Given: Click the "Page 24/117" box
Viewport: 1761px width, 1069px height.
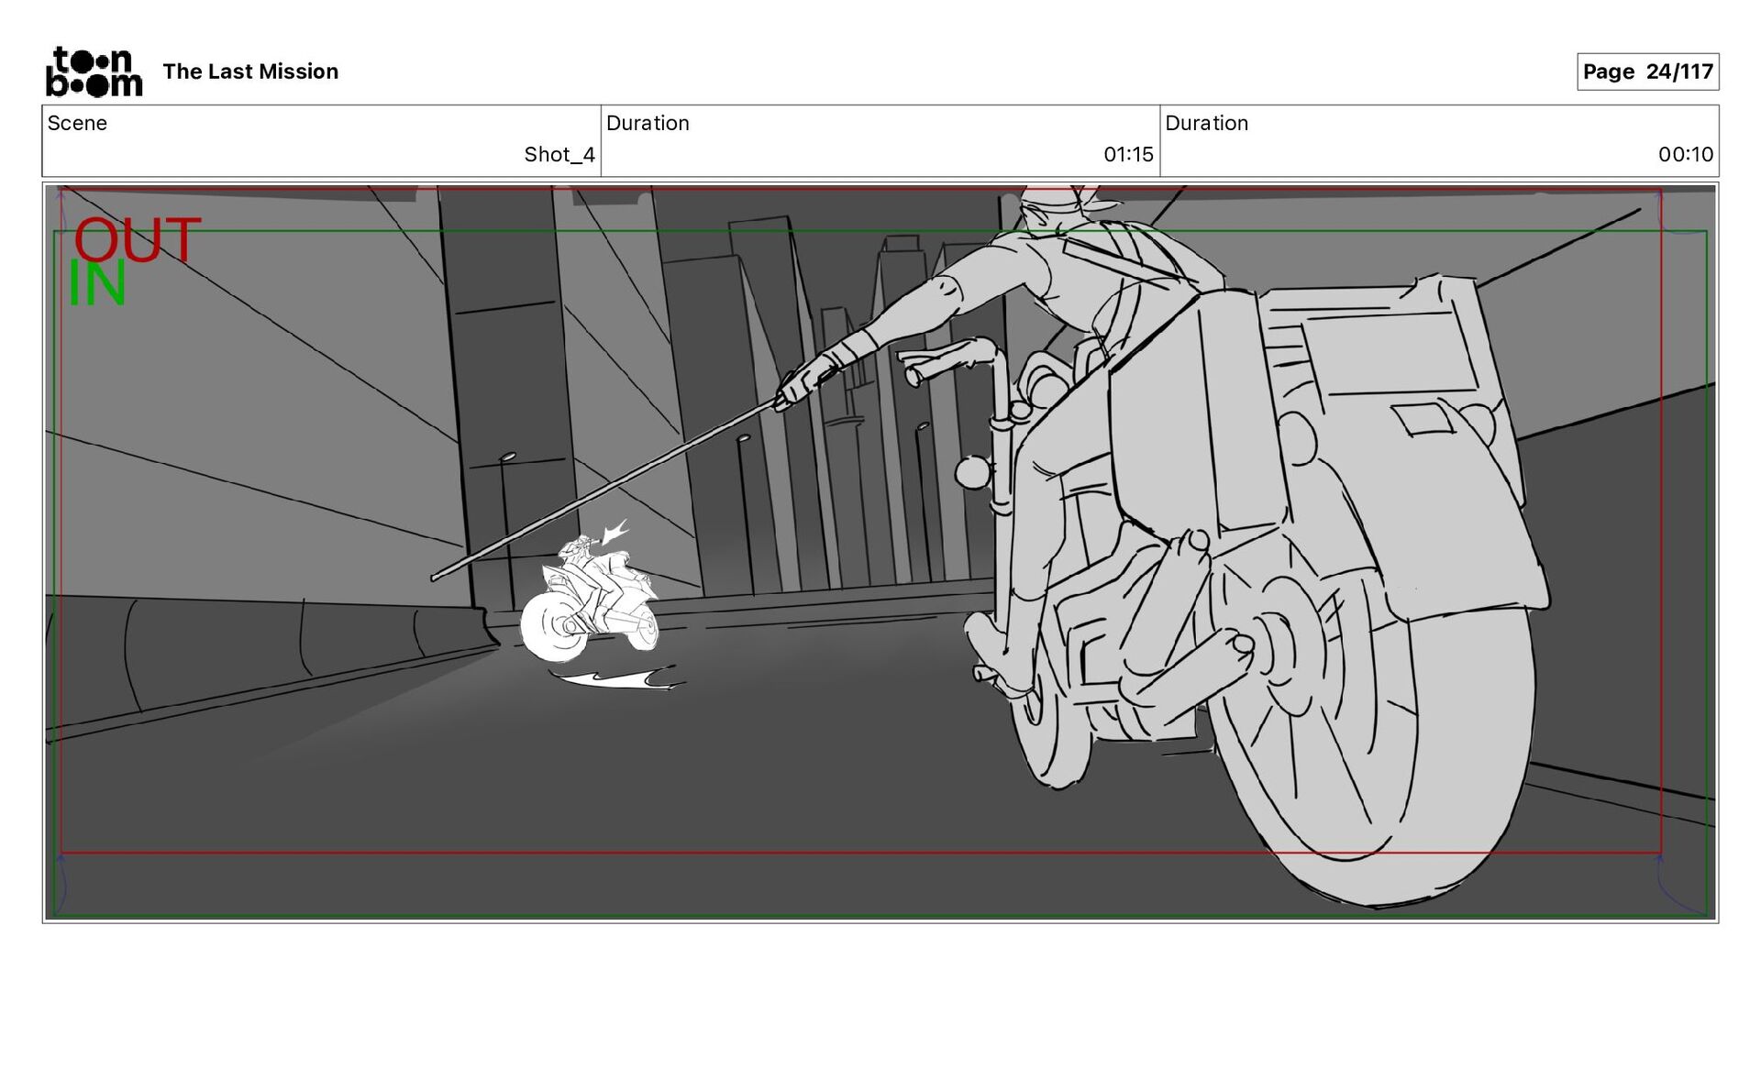Looking at the screenshot, I should (x=1647, y=72).
